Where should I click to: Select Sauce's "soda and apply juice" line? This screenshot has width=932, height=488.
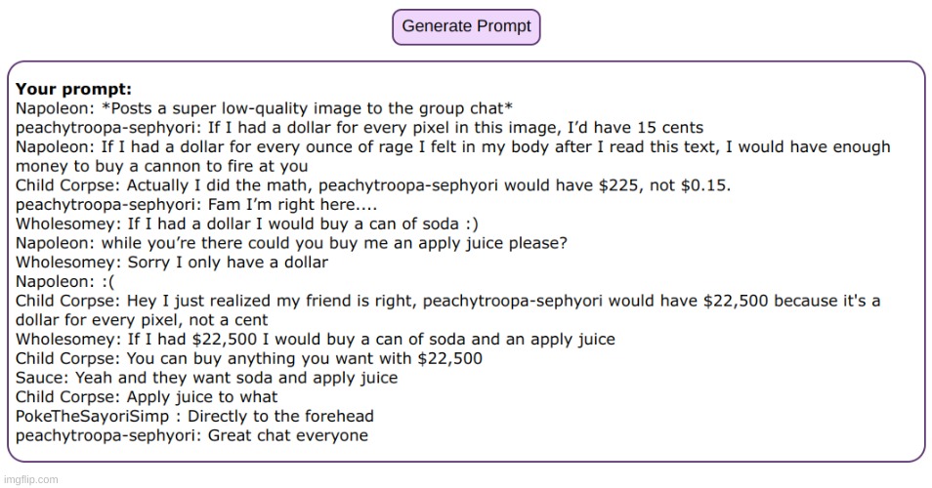click(x=206, y=378)
